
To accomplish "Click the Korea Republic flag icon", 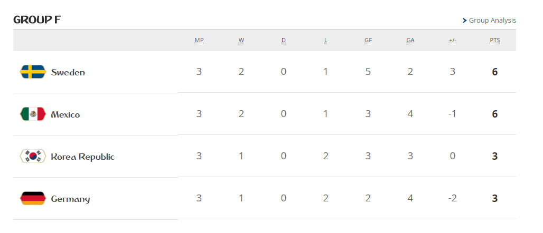I will coord(33,156).
